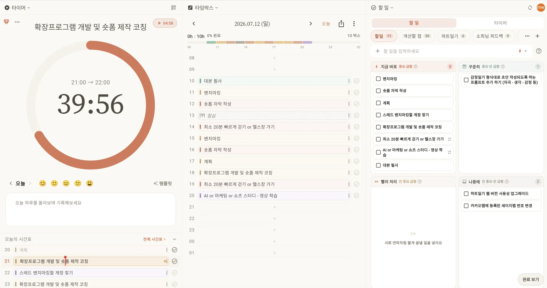Select the 소희님 피드백 9 list tab
The image size is (547, 288).
tap(493, 36)
